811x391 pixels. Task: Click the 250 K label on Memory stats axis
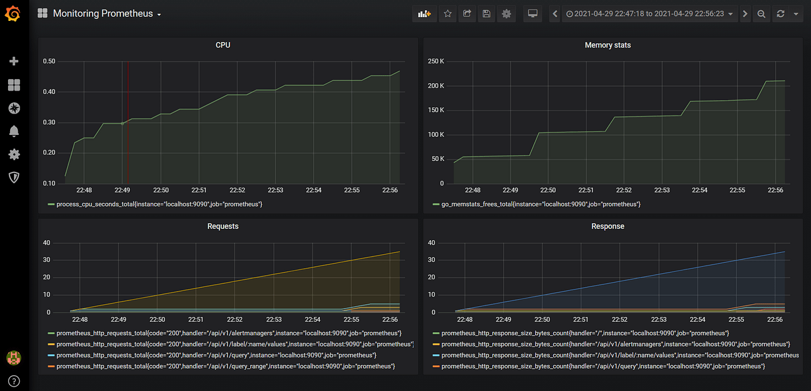(x=436, y=61)
